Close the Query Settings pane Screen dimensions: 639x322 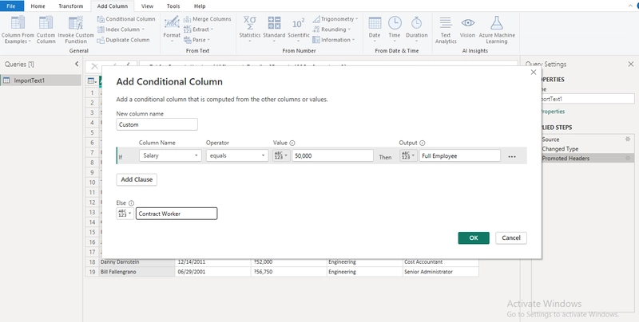coord(631,64)
